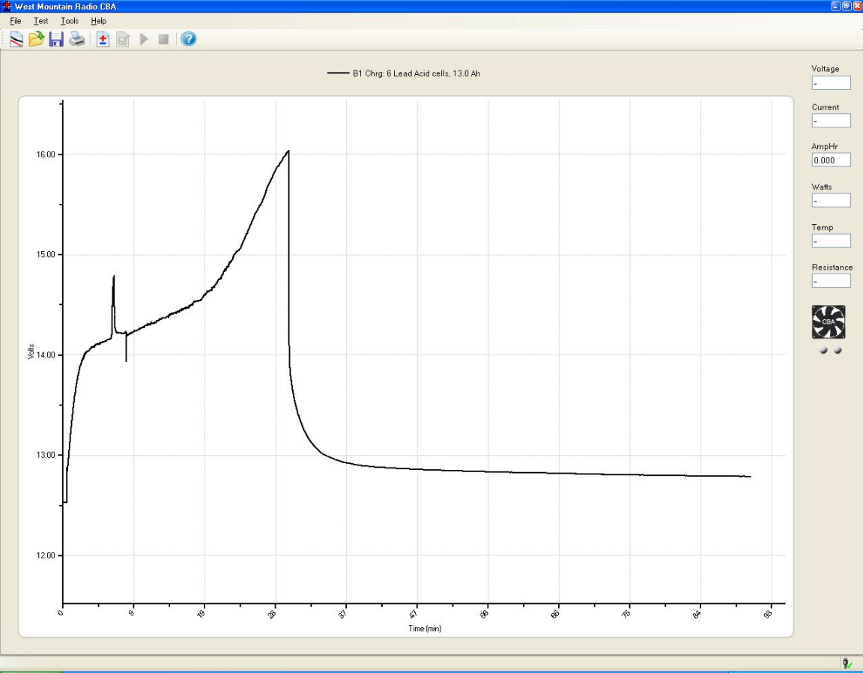Open the Help menu

tap(98, 21)
